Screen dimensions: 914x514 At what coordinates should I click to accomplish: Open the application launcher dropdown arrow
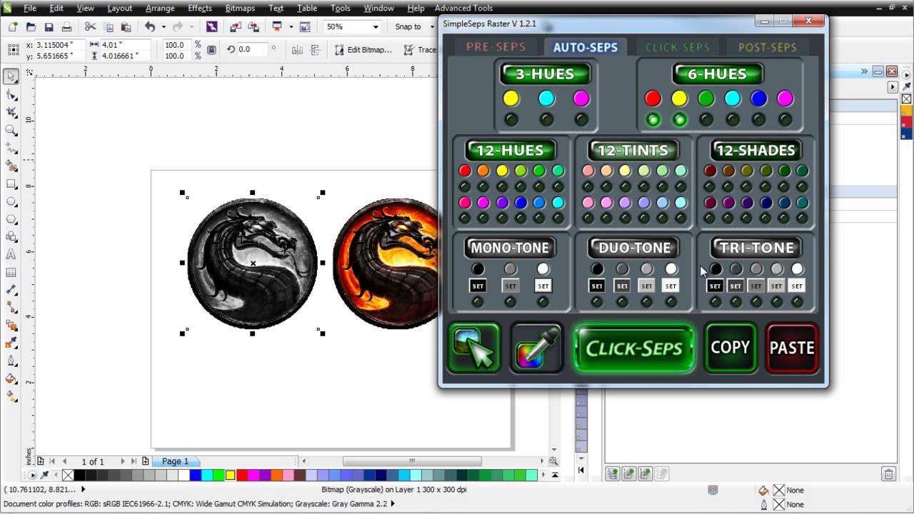291,27
